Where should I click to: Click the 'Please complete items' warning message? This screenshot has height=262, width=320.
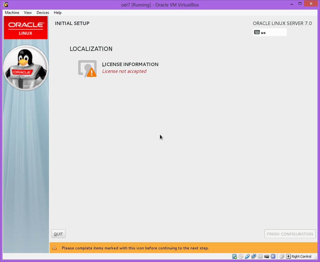135,248
